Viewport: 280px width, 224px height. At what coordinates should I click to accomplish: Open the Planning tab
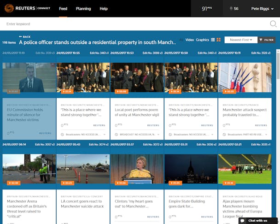[83, 8]
